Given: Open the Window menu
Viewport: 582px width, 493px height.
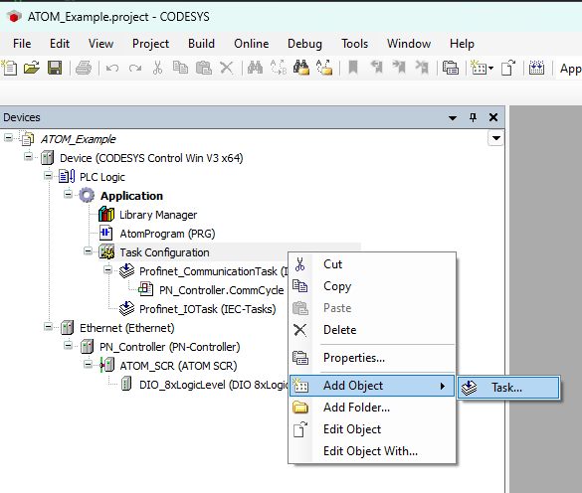Looking at the screenshot, I should point(409,44).
